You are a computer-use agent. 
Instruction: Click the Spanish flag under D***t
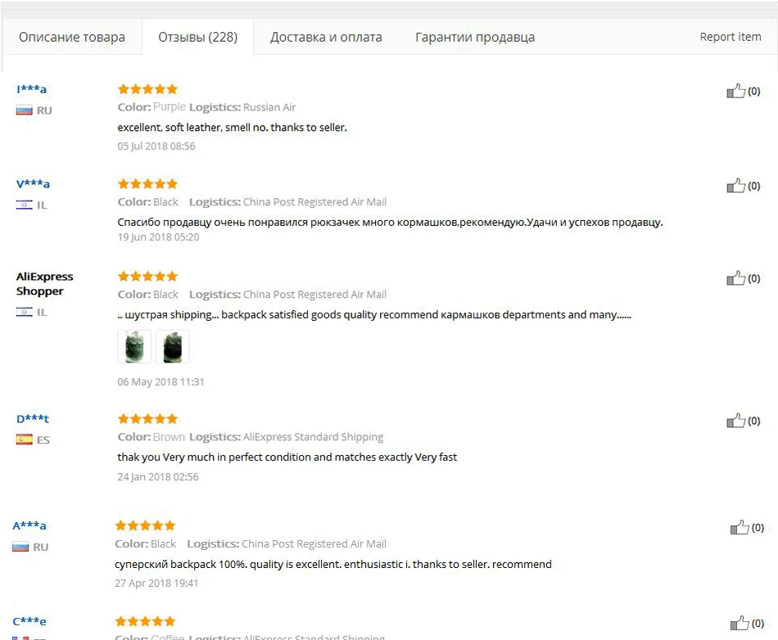(x=24, y=439)
